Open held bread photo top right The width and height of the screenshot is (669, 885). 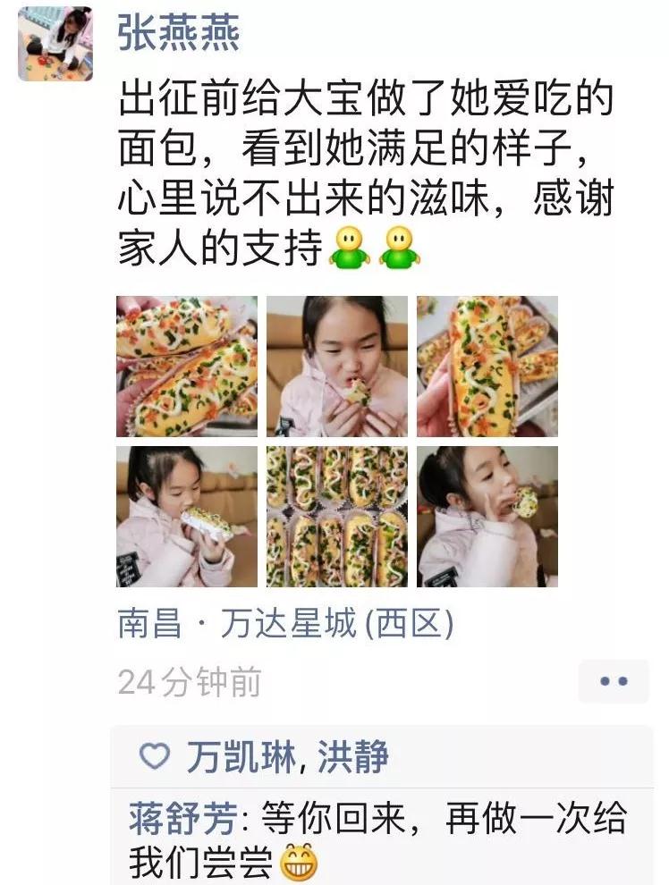[487, 367]
